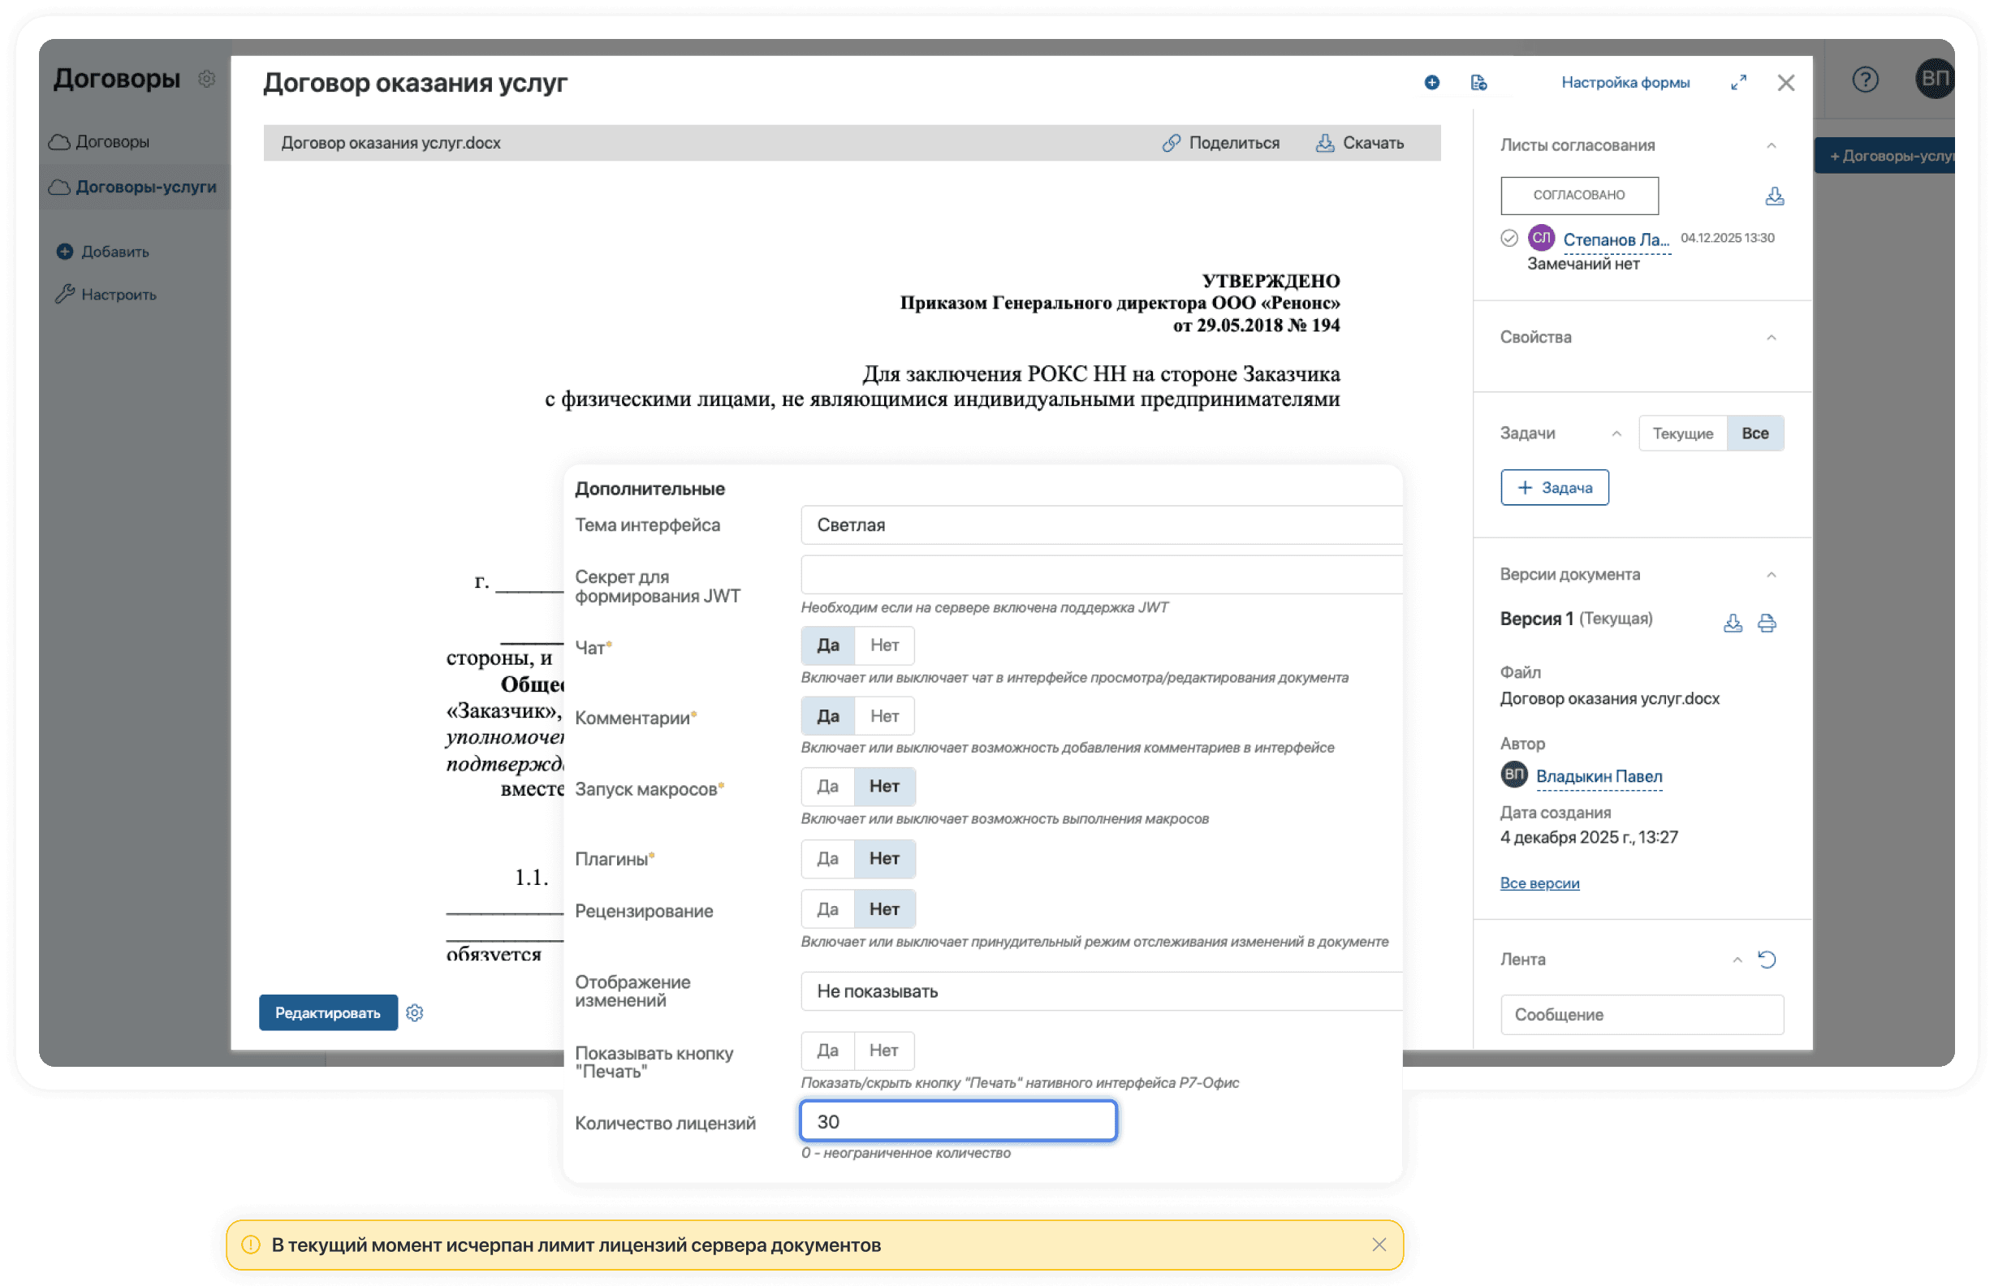Switch tasks filter to Текущие
The image size is (1994, 1286).
point(1681,434)
